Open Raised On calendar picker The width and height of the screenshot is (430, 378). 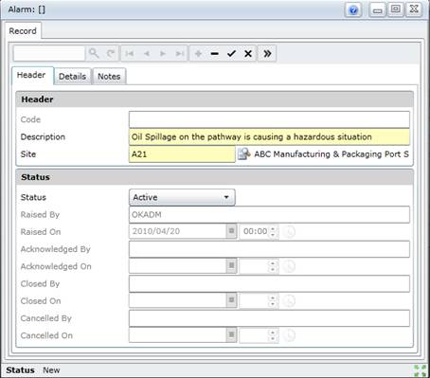click(x=231, y=231)
